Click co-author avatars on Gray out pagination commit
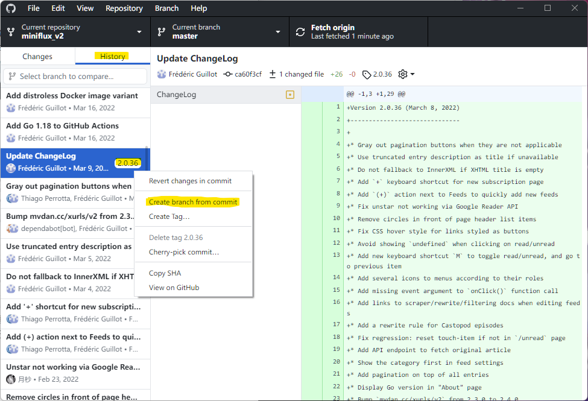Viewport: 588px width, 401px height. [x=13, y=198]
